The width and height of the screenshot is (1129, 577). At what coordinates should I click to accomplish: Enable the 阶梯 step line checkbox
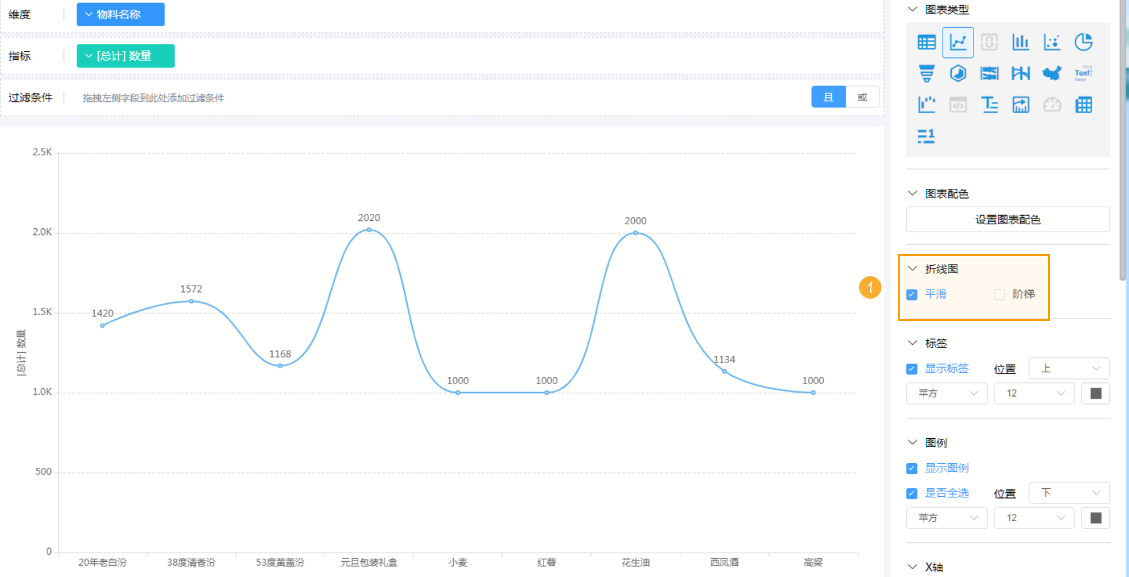click(999, 295)
